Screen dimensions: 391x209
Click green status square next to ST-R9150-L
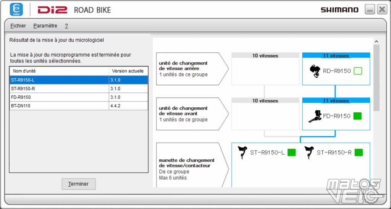[291, 152]
